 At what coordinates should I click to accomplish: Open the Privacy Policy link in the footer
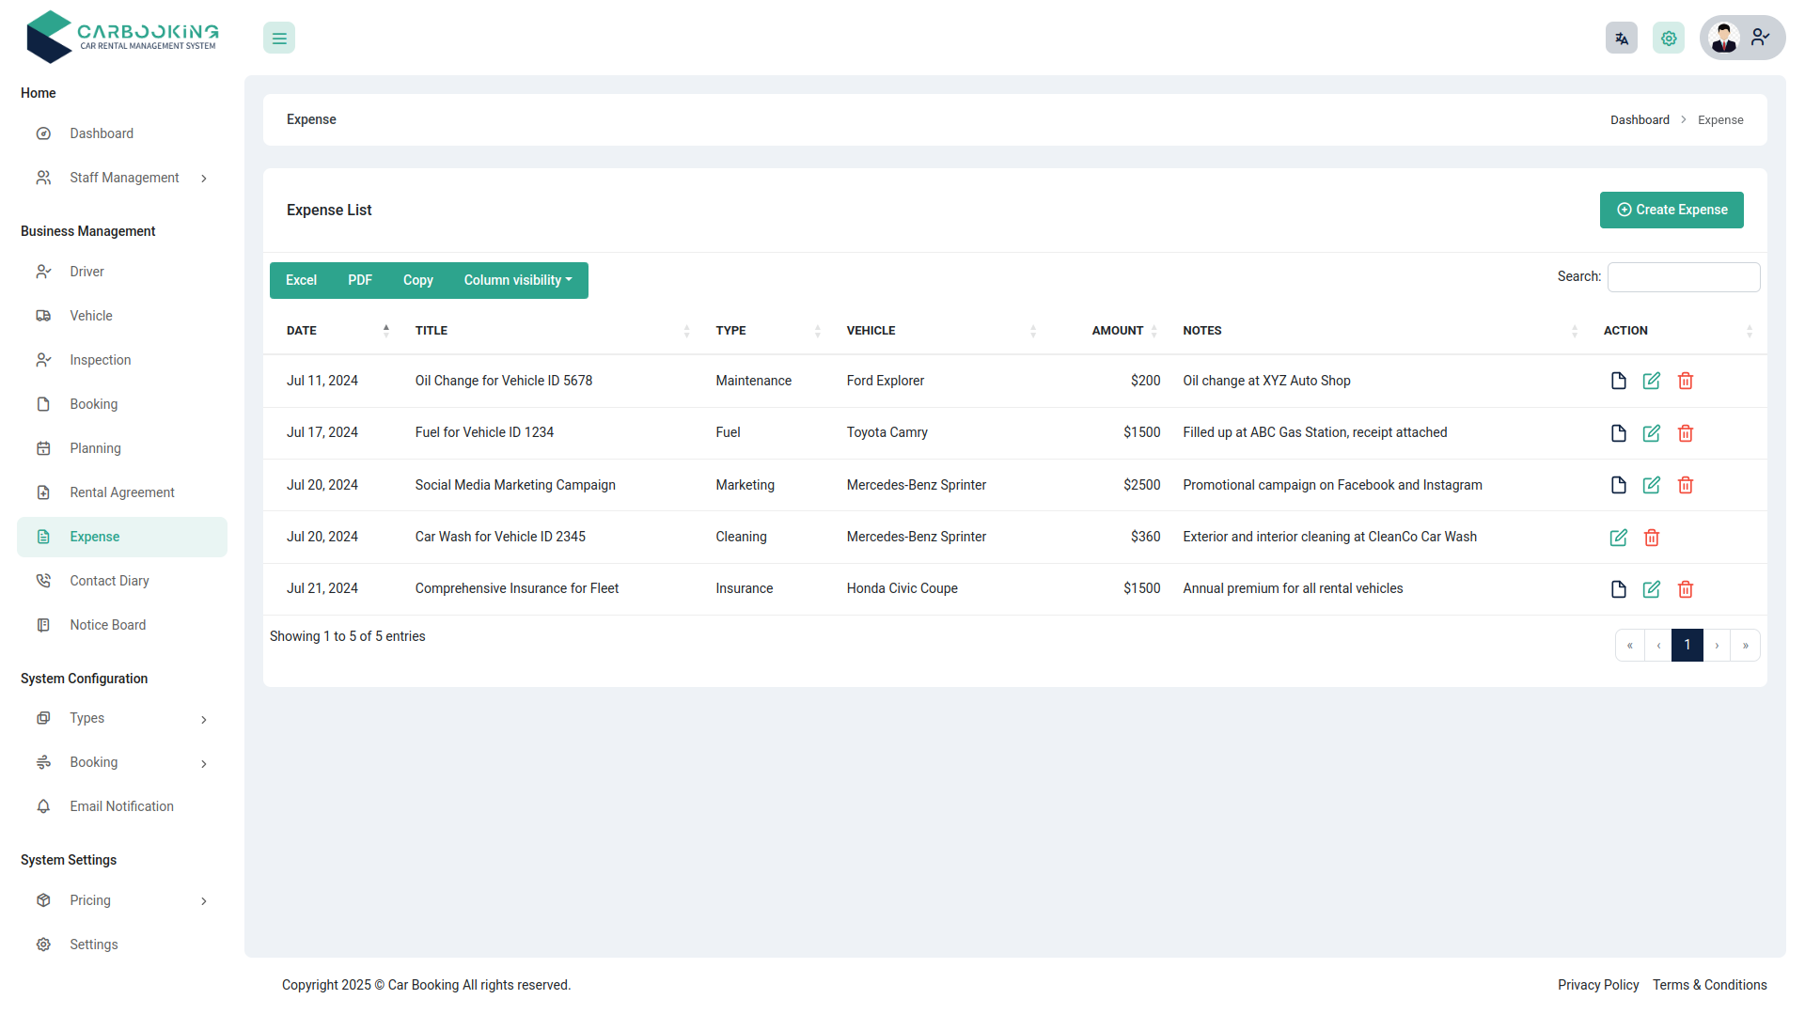coord(1597,984)
